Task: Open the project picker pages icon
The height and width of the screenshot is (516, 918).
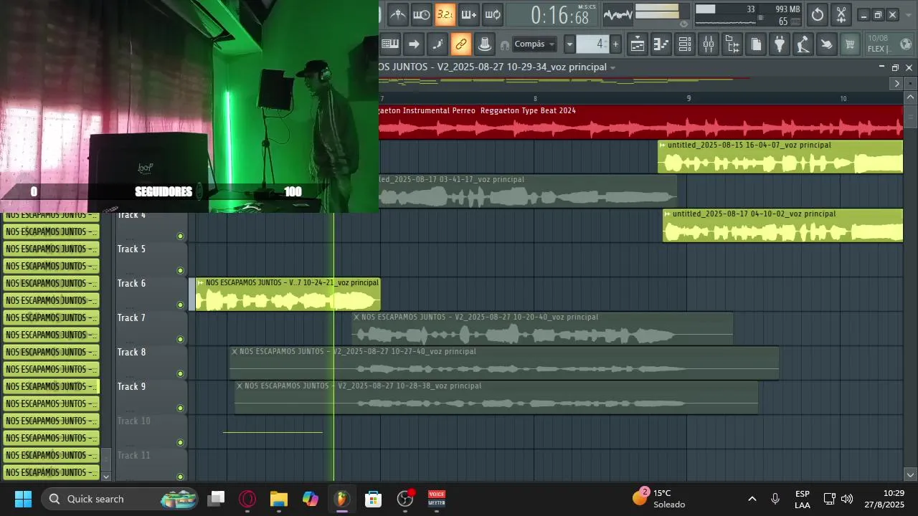Action: point(756,44)
